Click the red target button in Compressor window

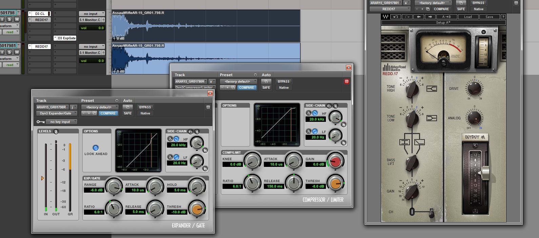click(x=347, y=82)
